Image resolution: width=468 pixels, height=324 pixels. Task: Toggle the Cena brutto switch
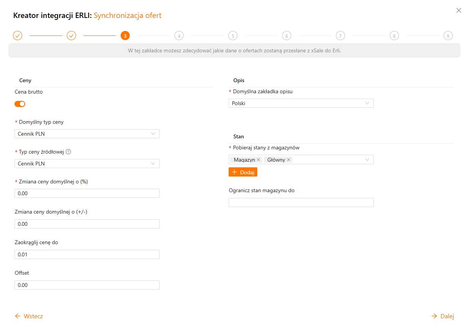20,104
